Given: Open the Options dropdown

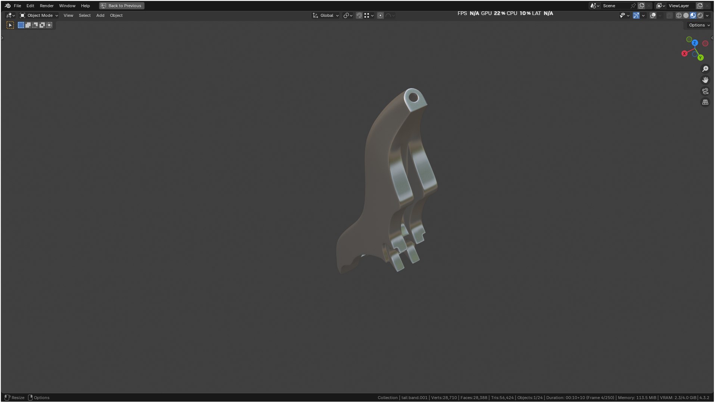Looking at the screenshot, I should [x=699, y=25].
